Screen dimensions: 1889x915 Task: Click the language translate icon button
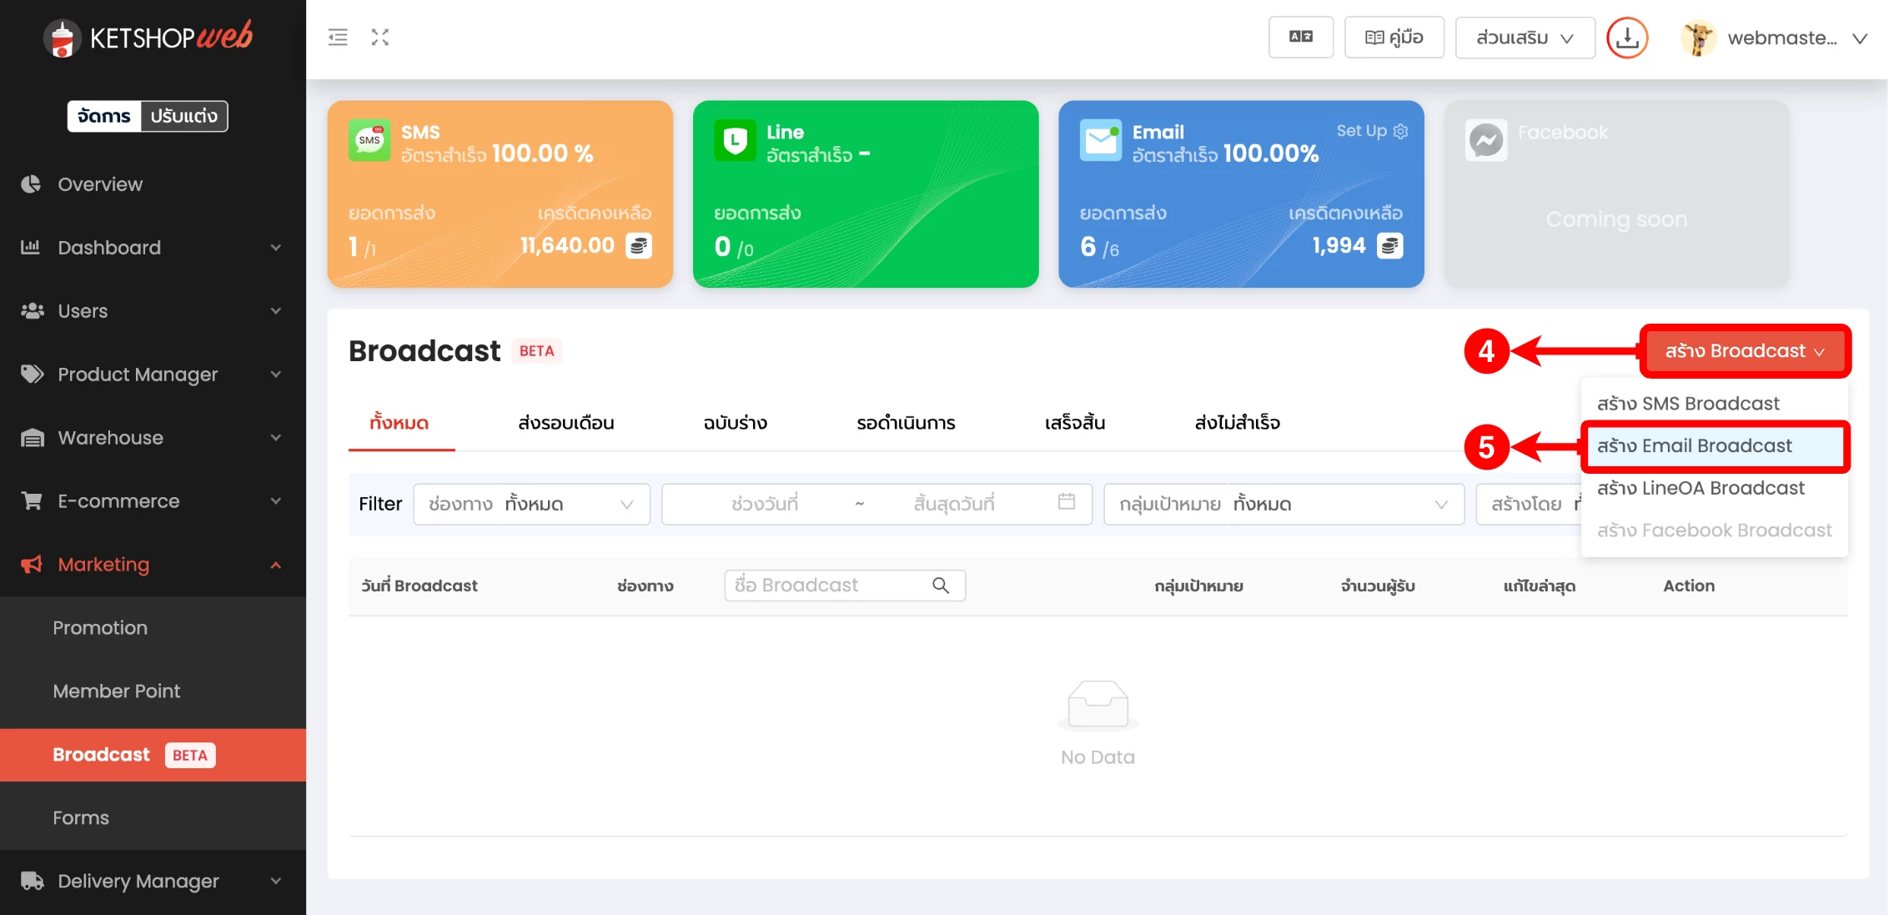point(1300,38)
